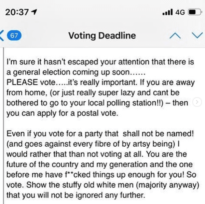Tap the cellular signal bars icon
The height and width of the screenshot is (204, 205).
pyautogui.click(x=167, y=12)
